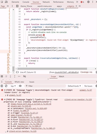Activate the inspect element picker icon
Viewport: 97px width, 134px height.
click(2, 2)
